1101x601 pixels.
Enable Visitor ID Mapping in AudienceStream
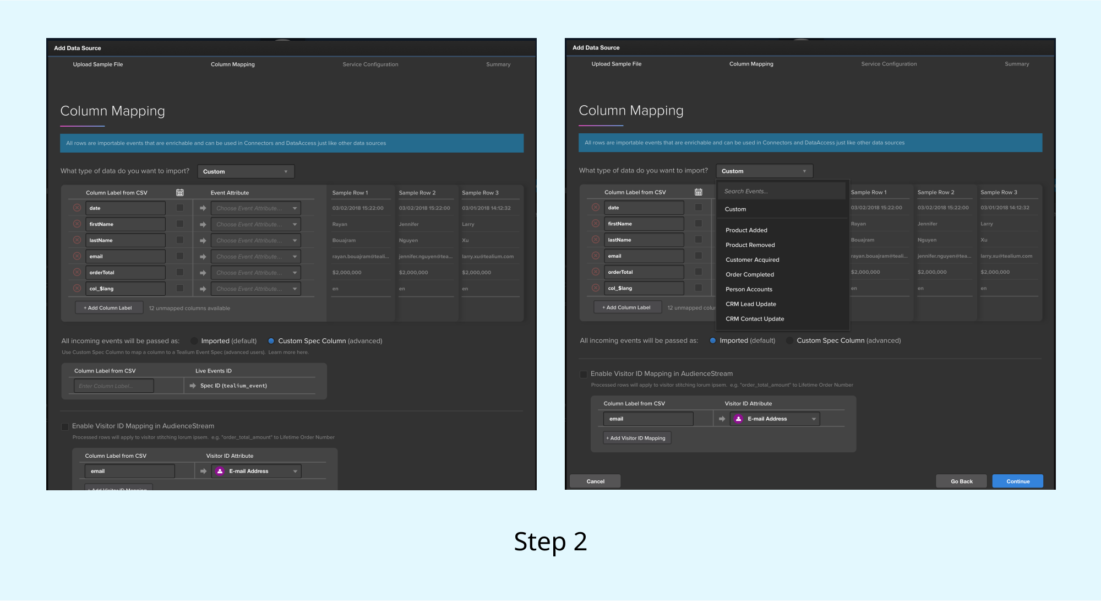click(65, 426)
